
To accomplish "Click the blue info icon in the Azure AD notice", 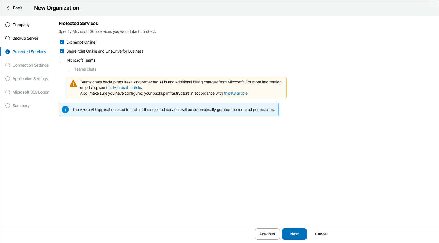I will (x=65, y=110).
